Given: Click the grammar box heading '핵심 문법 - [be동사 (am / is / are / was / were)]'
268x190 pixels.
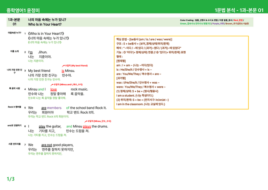Looking at the screenshot, I should [144, 40].
